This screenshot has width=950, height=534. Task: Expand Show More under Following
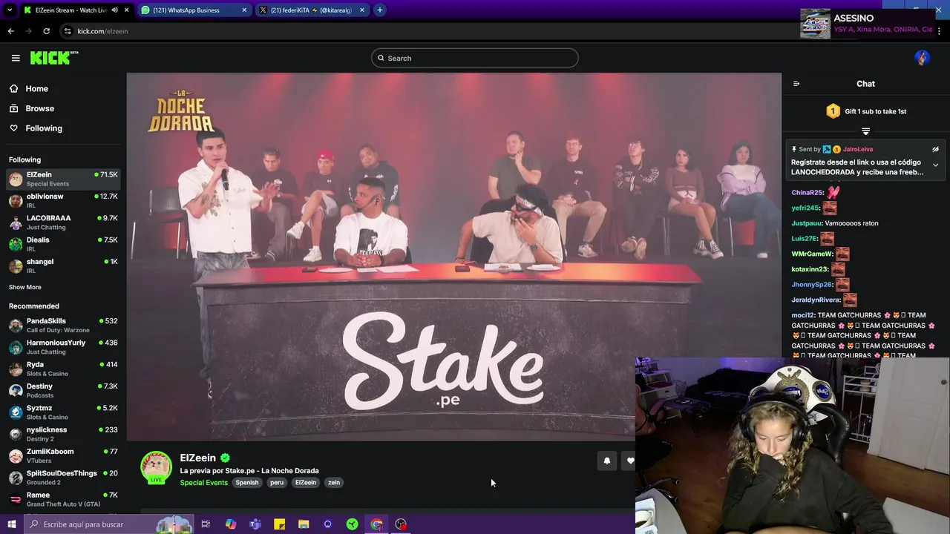(25, 287)
